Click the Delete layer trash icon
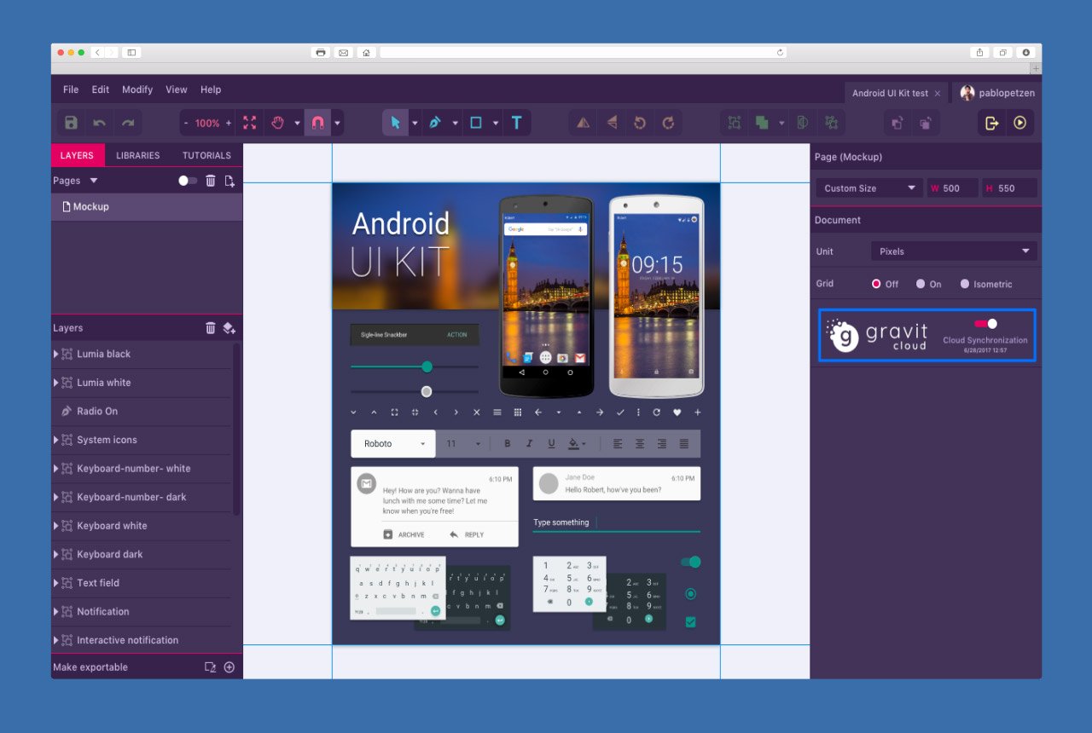The width and height of the screenshot is (1092, 733). (x=209, y=327)
